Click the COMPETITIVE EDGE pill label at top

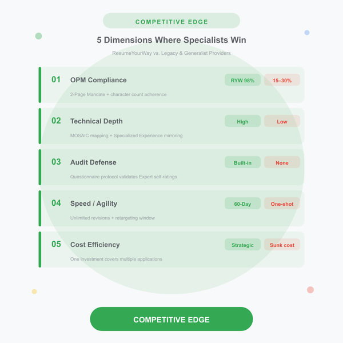(x=171, y=21)
